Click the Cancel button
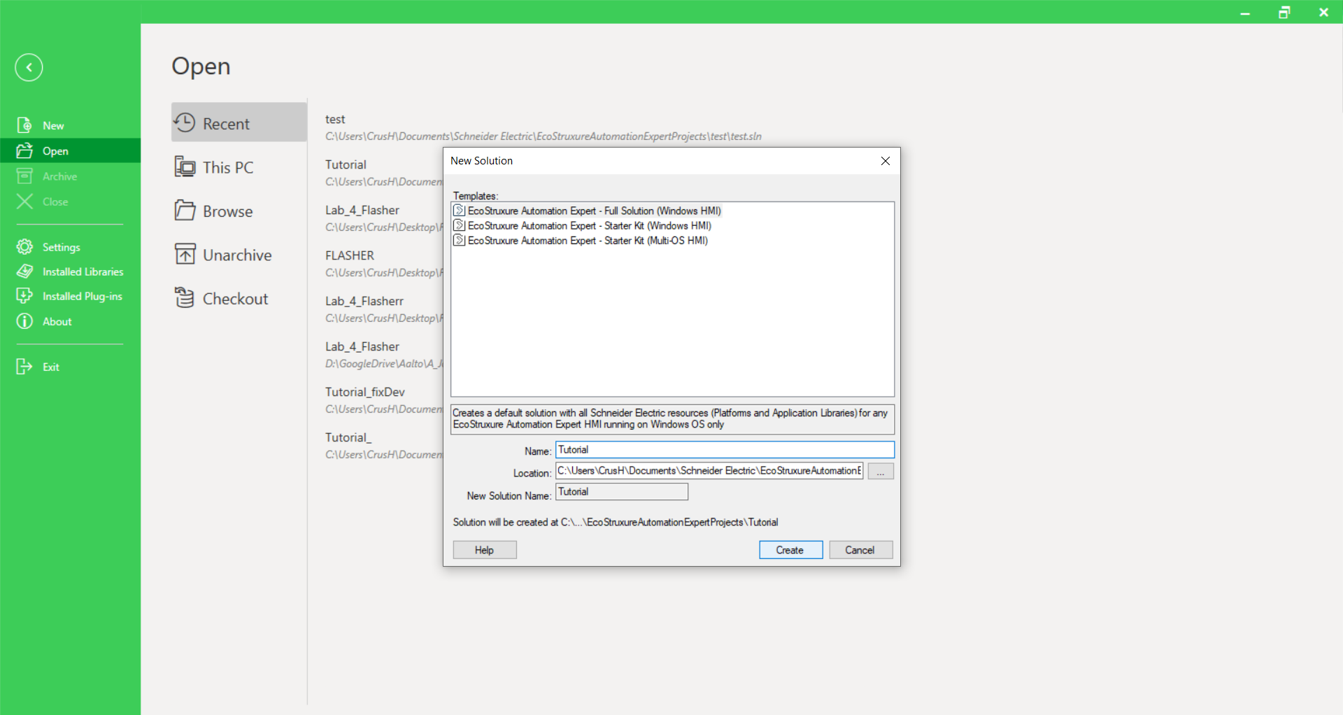1343x715 pixels. [860, 550]
